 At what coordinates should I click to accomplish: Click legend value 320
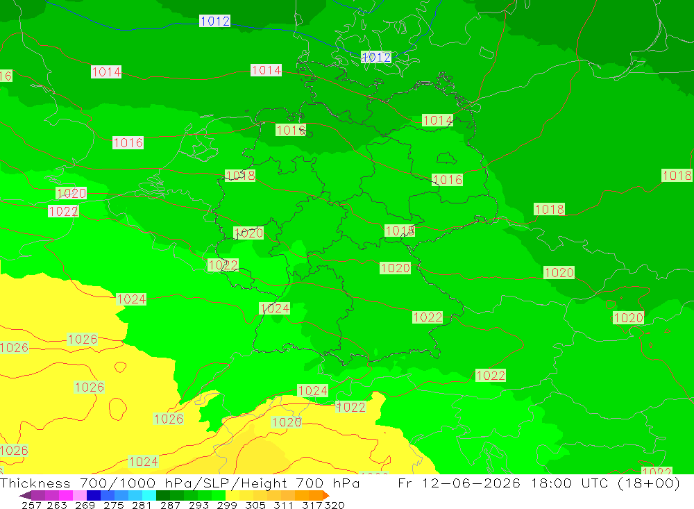pos(335,505)
